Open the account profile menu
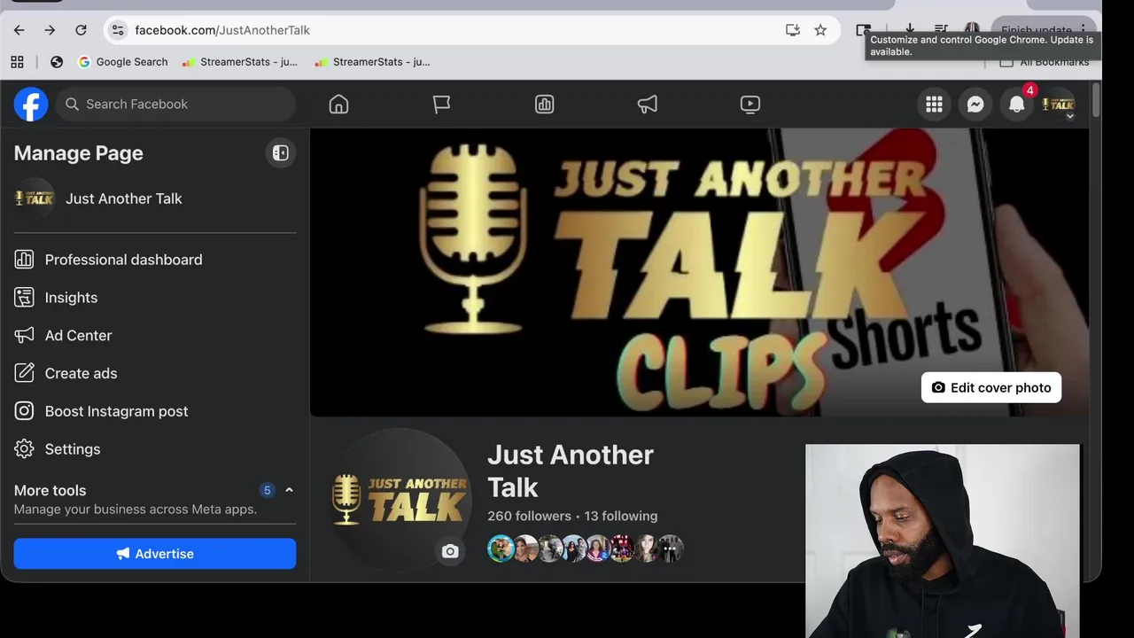1134x638 pixels. tap(1058, 105)
